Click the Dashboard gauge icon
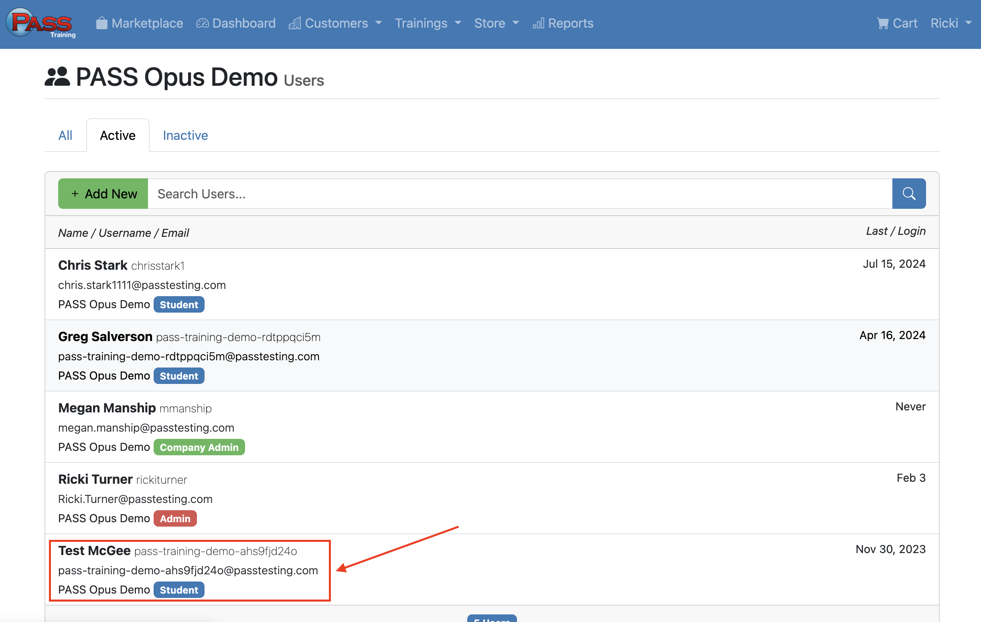Viewport: 981px width, 622px height. tap(202, 23)
